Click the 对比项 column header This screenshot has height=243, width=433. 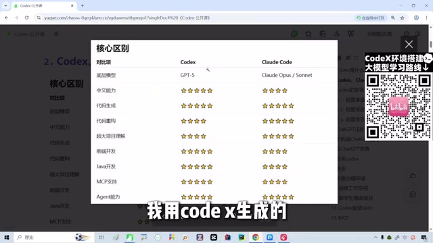tap(104, 62)
